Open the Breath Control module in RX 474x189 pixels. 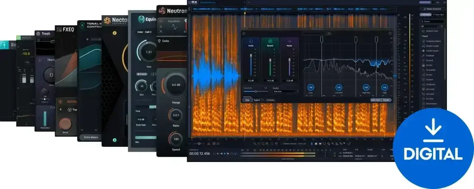(430, 46)
